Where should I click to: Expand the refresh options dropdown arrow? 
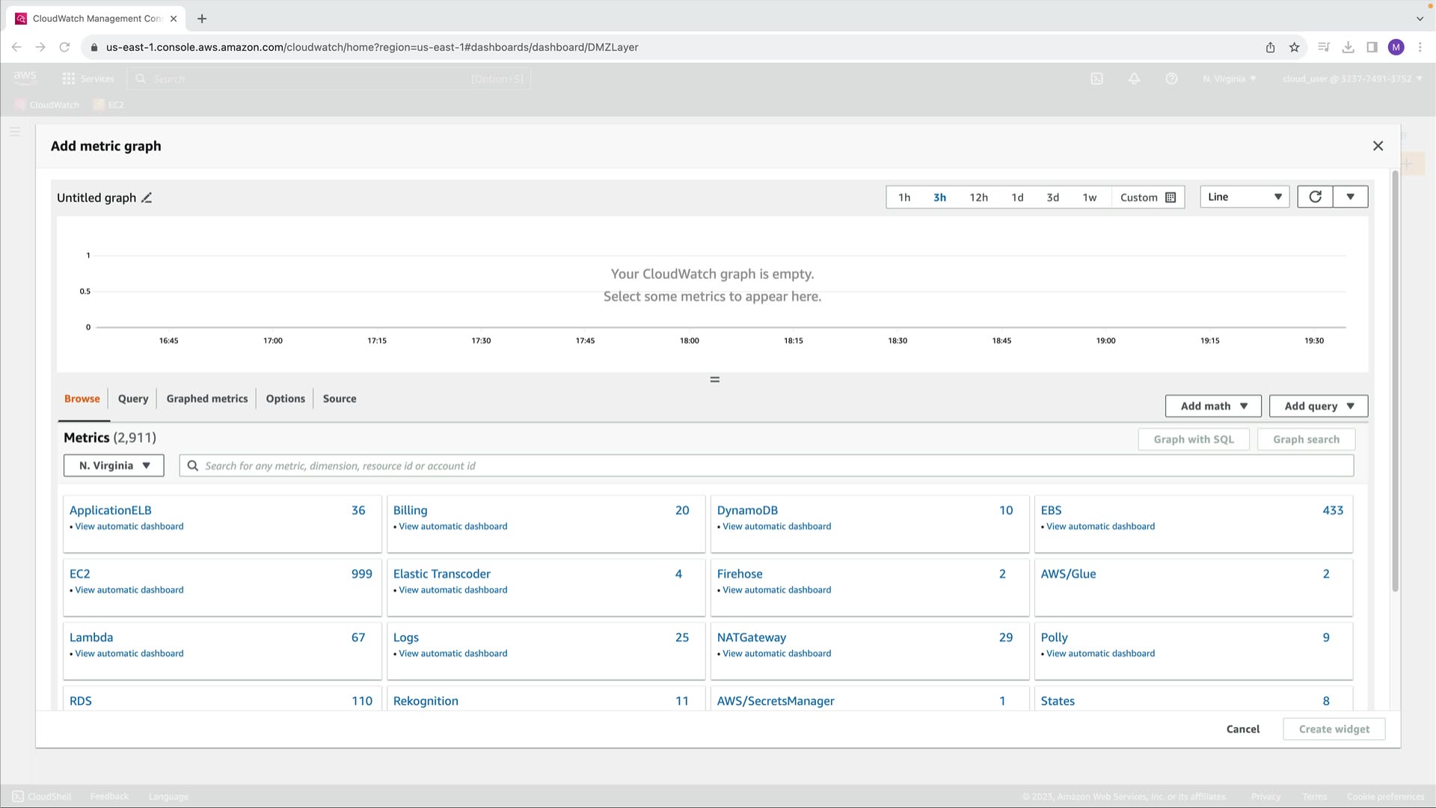pyautogui.click(x=1350, y=197)
